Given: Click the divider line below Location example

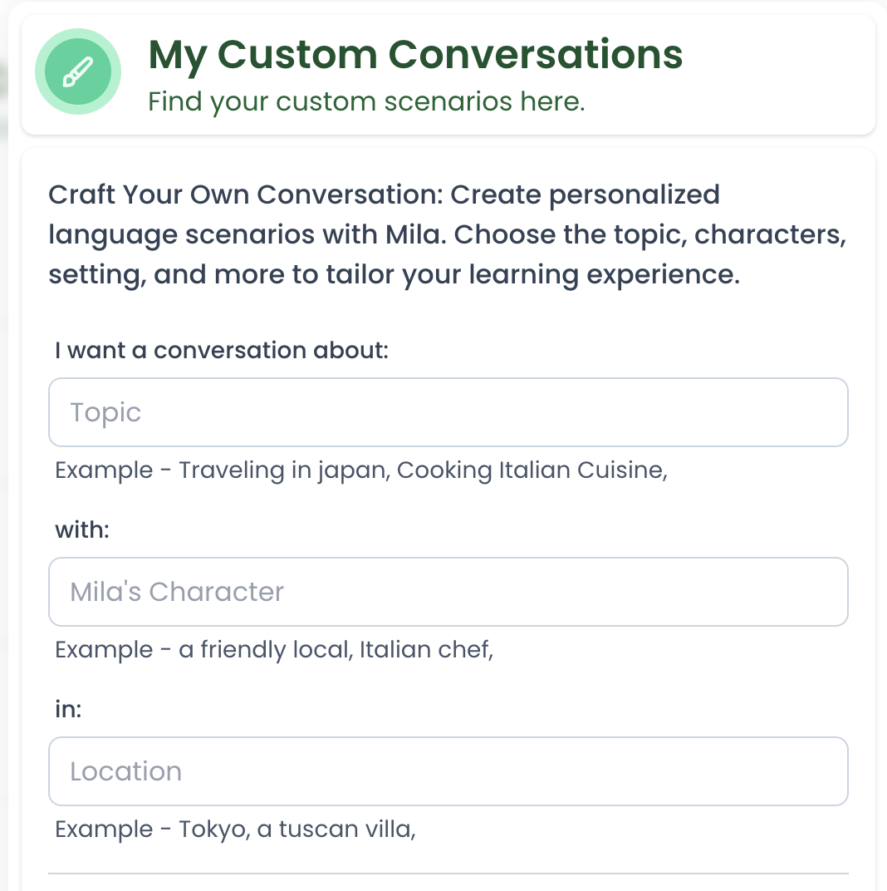Looking at the screenshot, I should point(448,874).
